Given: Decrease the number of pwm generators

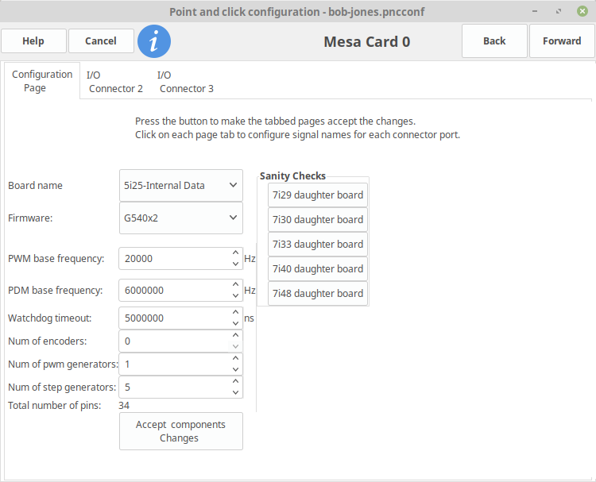Looking at the screenshot, I should coord(236,369).
